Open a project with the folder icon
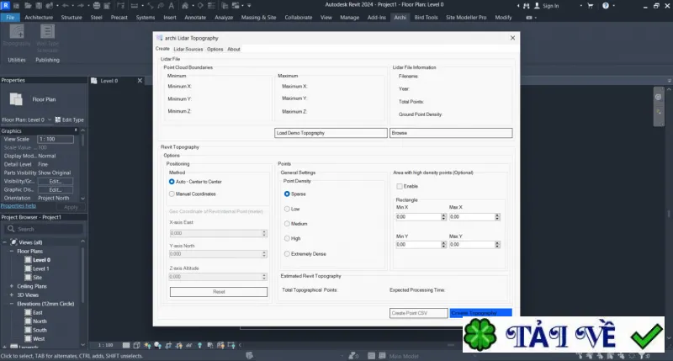The height and width of the screenshot is (361, 673). (x=28, y=6)
